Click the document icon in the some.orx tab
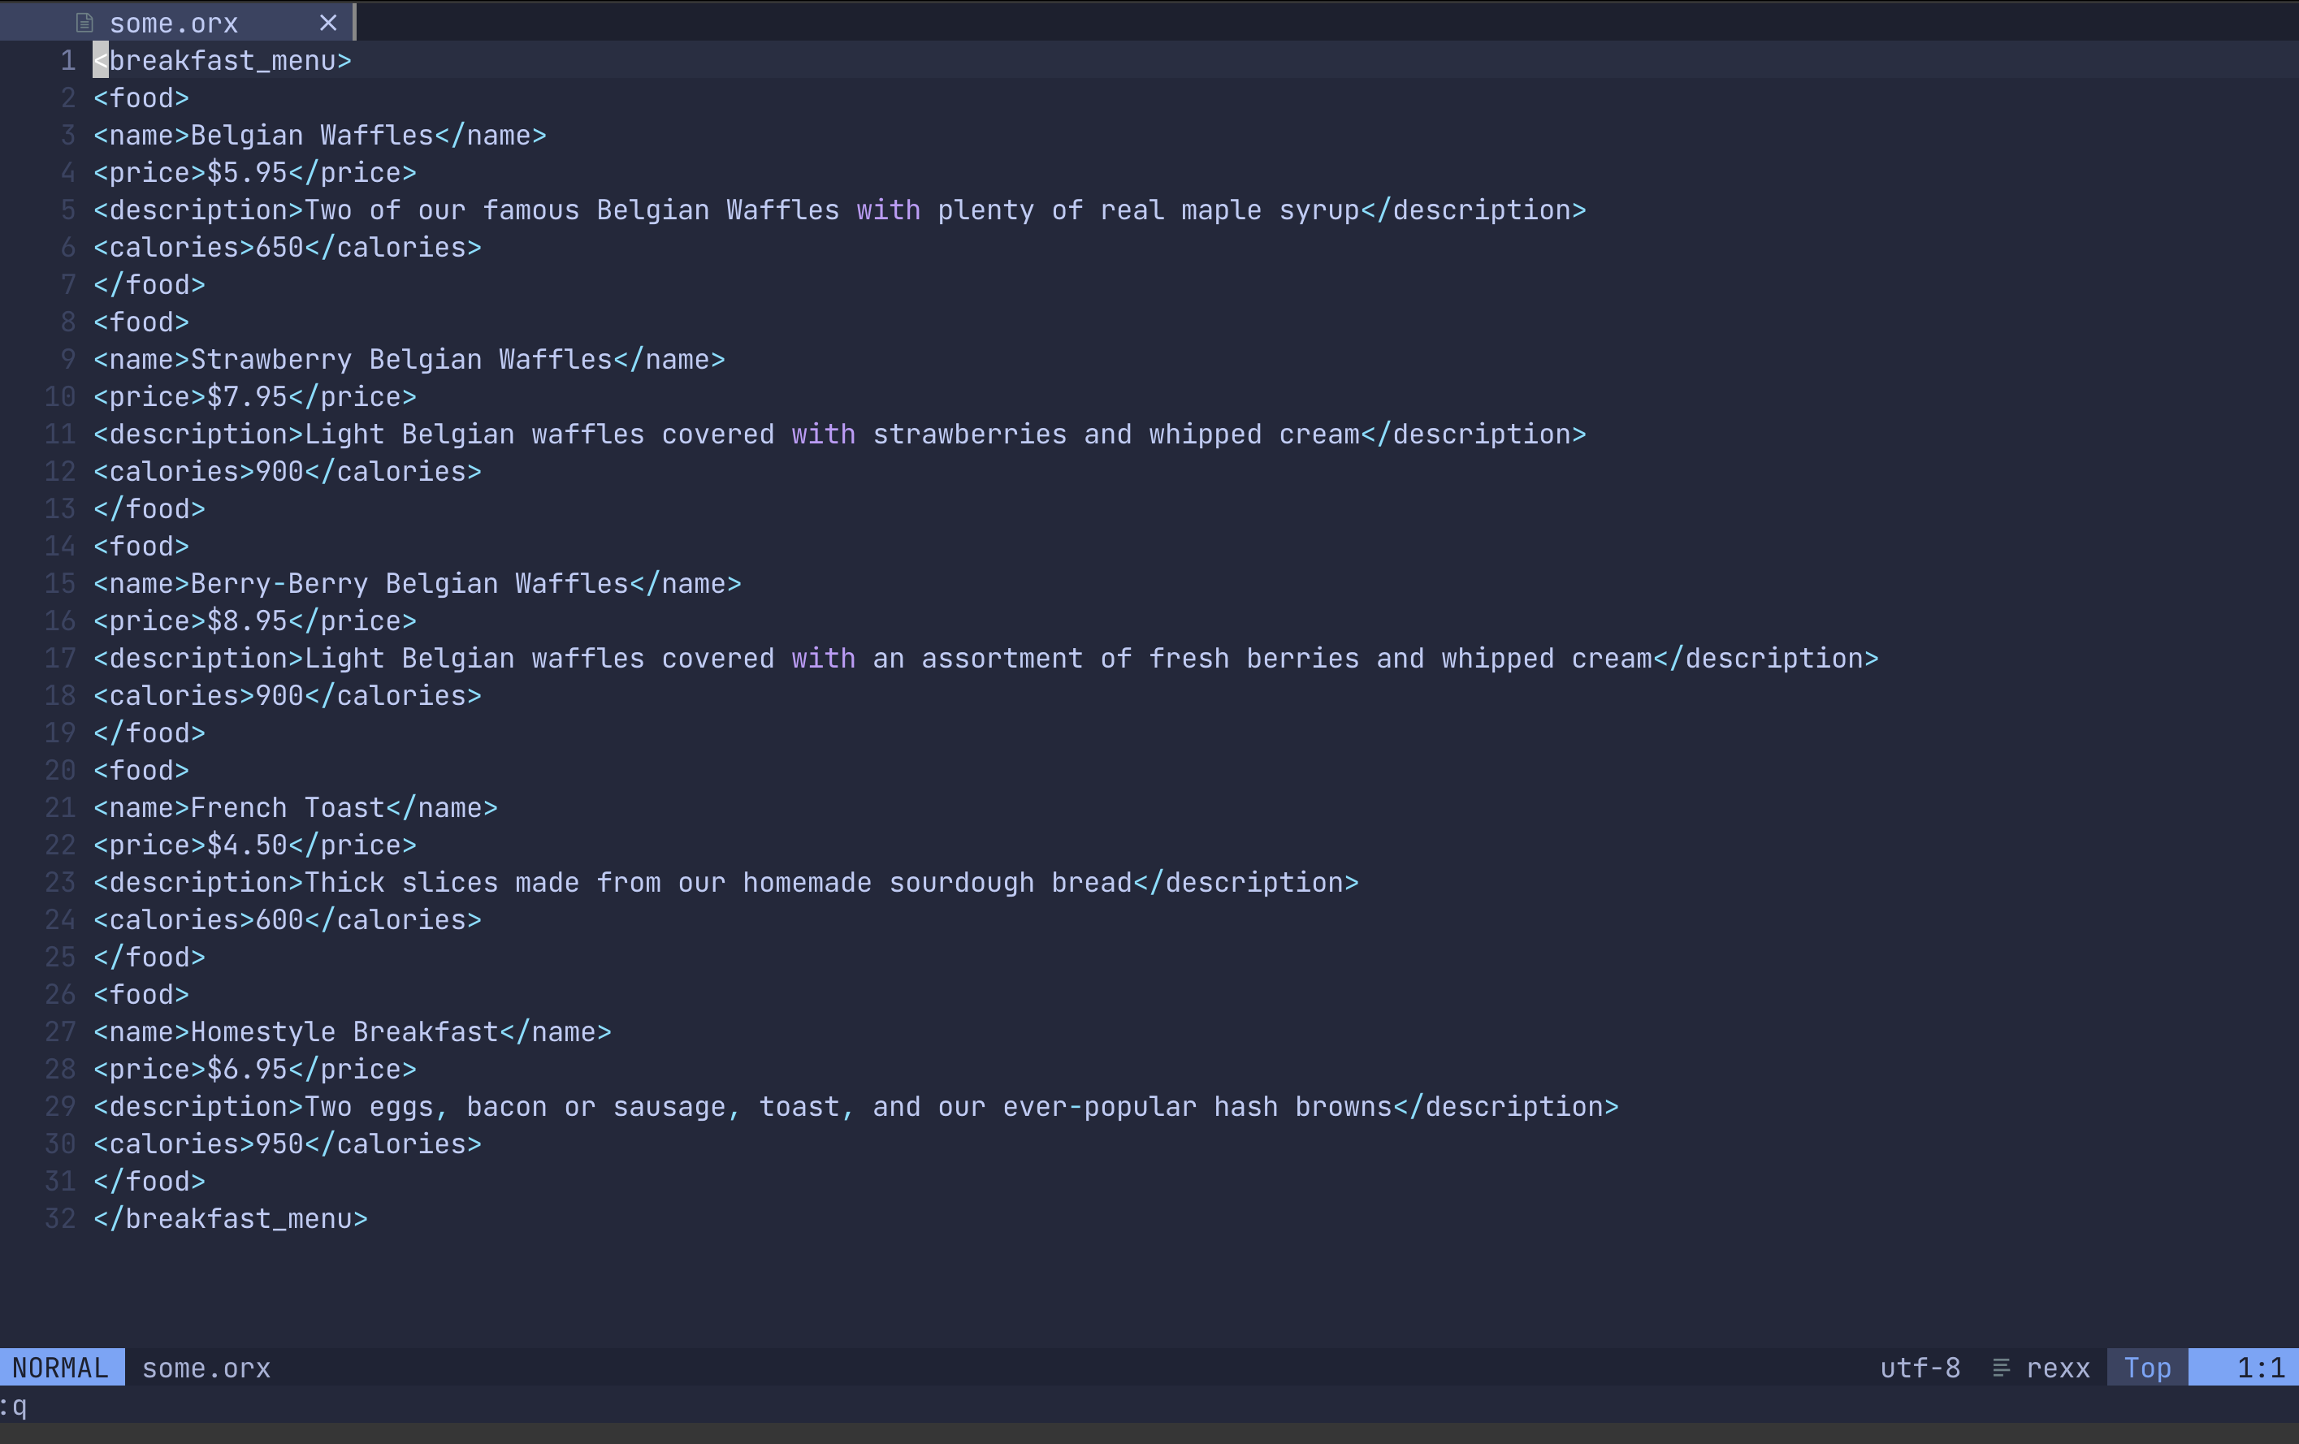The image size is (2299, 1444). [x=86, y=21]
